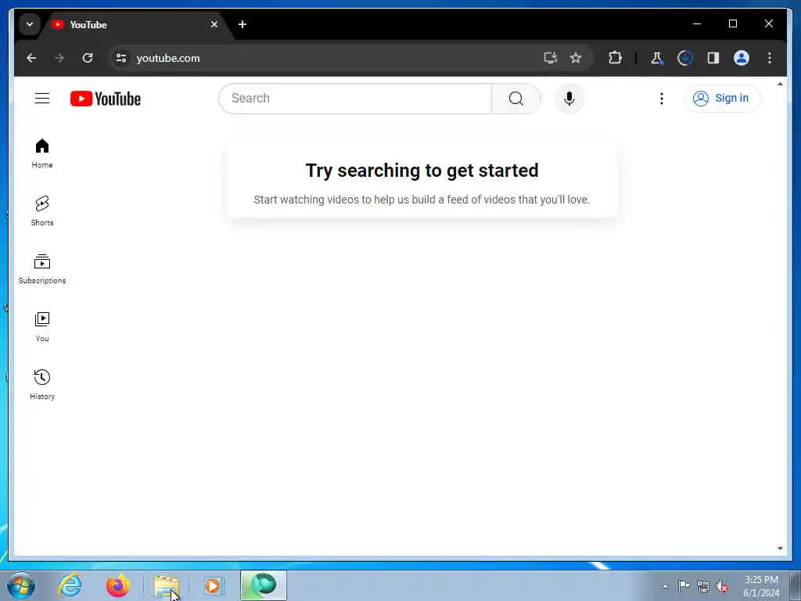Show hidden system tray icons
Image resolution: width=801 pixels, height=601 pixels.
(665, 586)
